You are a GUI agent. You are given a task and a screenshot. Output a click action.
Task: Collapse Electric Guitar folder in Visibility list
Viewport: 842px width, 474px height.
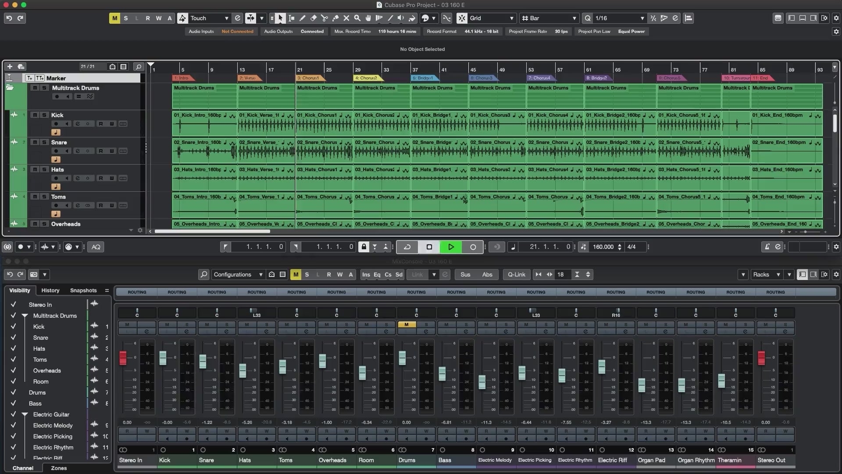pyautogui.click(x=25, y=414)
